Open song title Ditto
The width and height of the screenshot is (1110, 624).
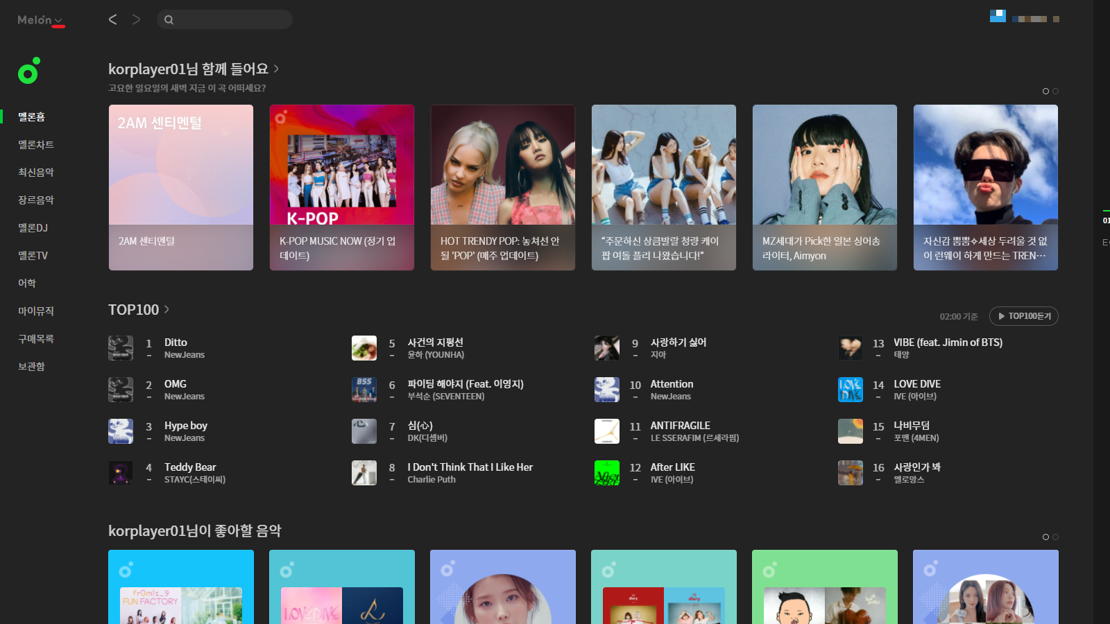pos(176,343)
